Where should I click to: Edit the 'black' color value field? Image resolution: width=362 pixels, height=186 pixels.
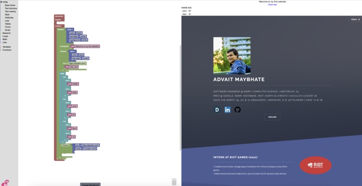(79, 33)
